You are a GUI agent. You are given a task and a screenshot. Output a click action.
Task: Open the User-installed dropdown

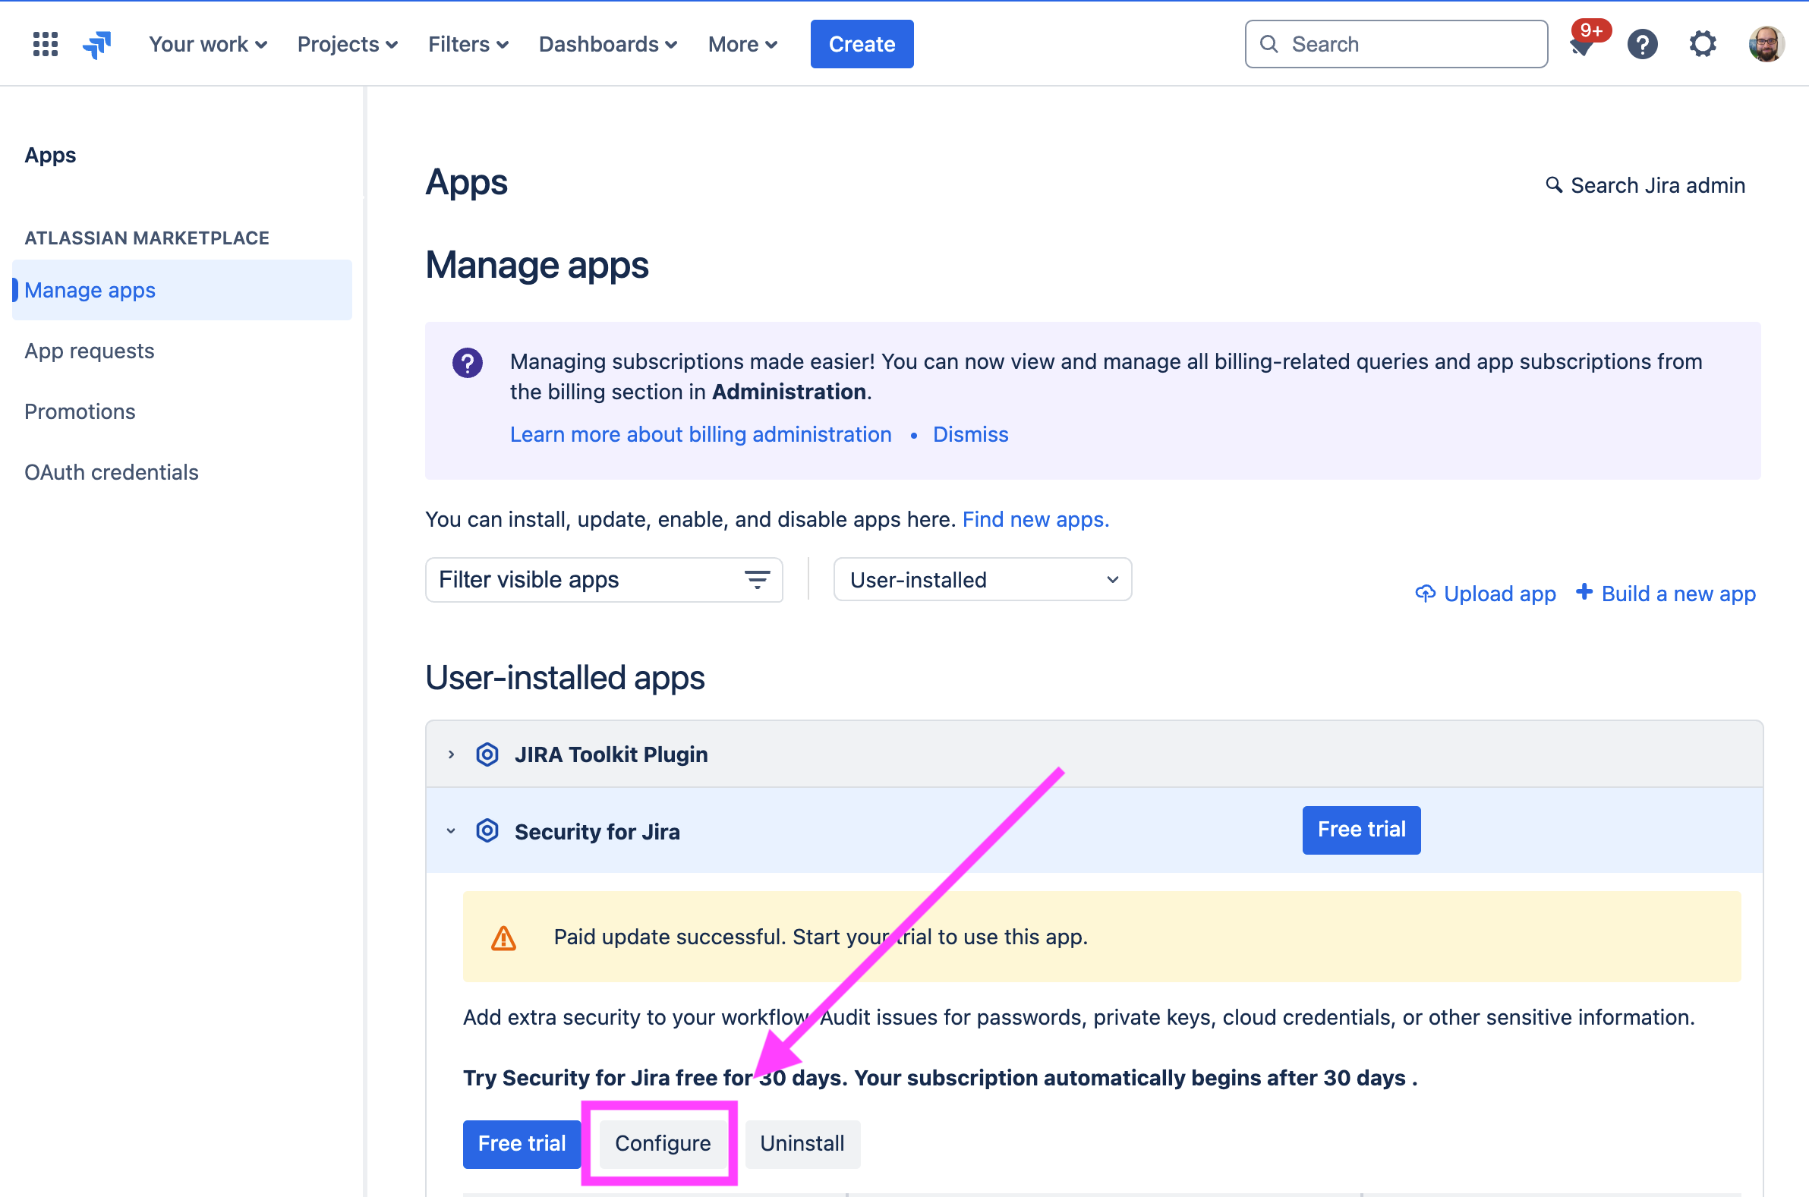coord(982,580)
